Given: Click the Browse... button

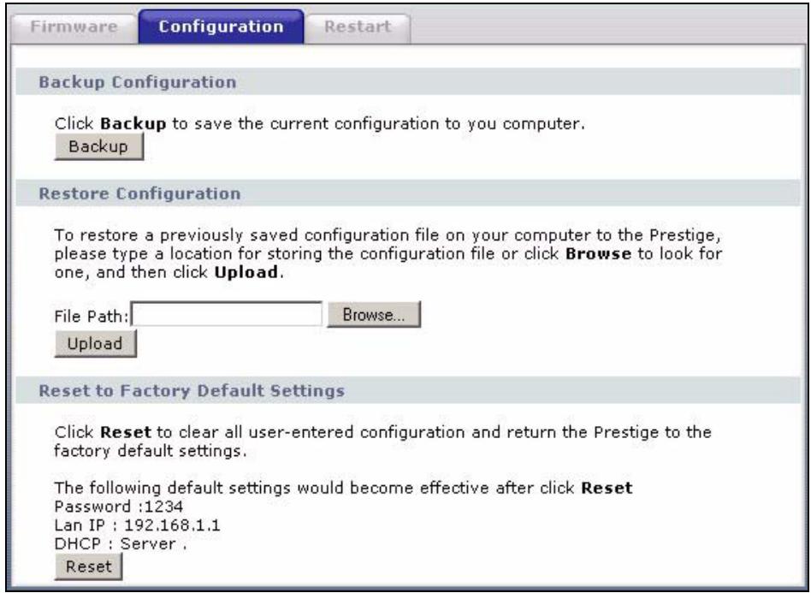Looking at the screenshot, I should pyautogui.click(x=374, y=315).
